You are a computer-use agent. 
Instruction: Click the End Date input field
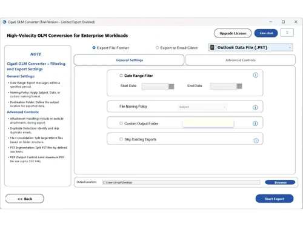coord(223,86)
